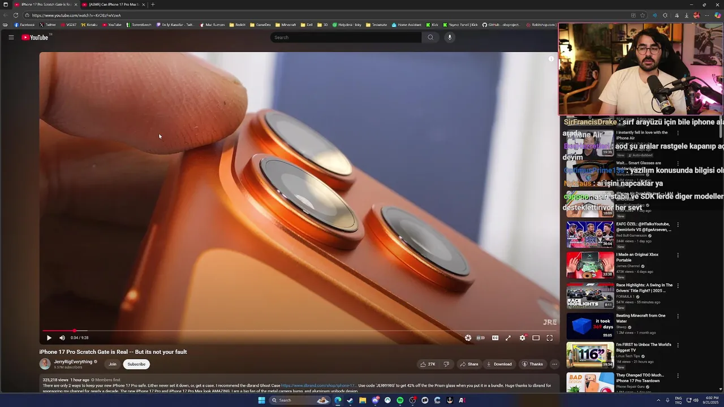The width and height of the screenshot is (724, 407).
Task: Open options for I Made an Original Xbox video
Action: point(678,255)
